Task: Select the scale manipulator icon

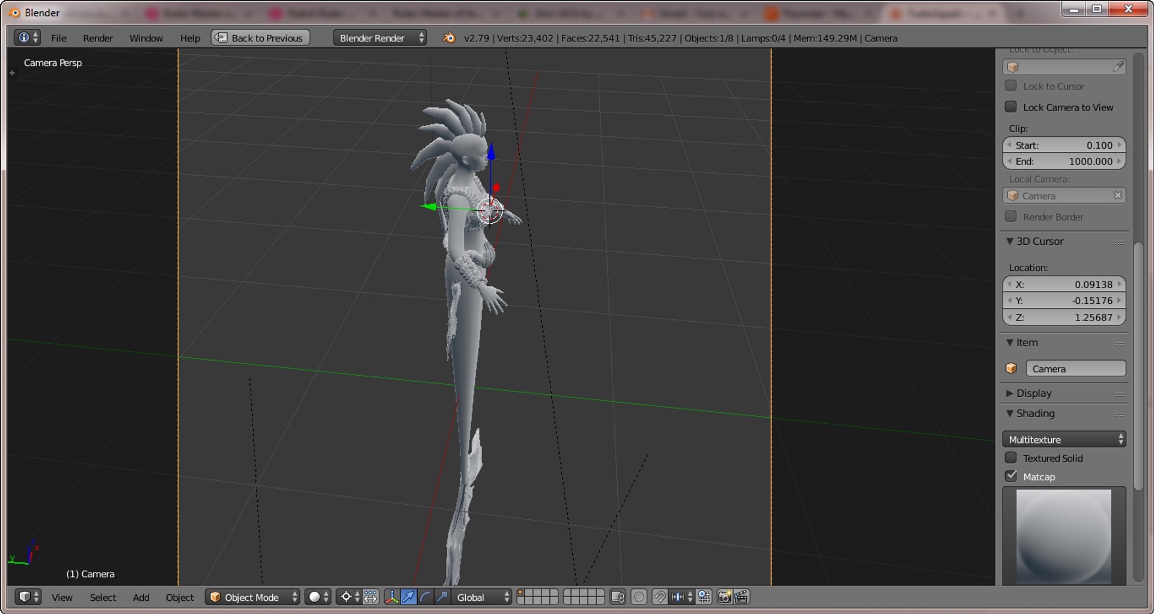Action: tap(442, 597)
